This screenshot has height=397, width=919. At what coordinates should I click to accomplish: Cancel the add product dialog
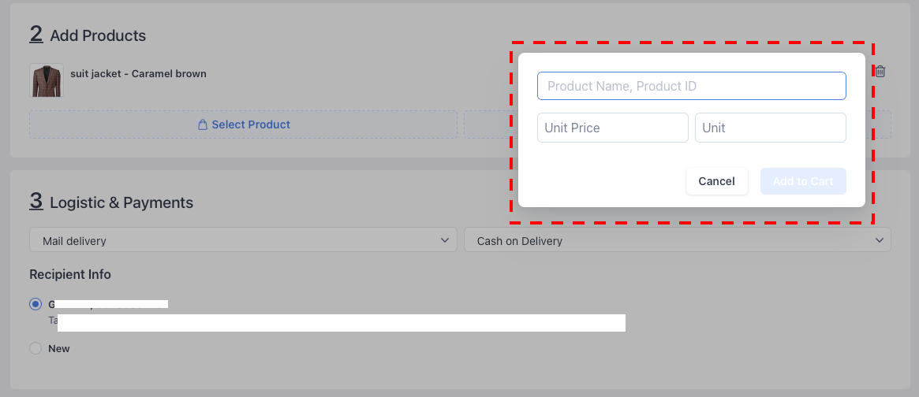717,181
